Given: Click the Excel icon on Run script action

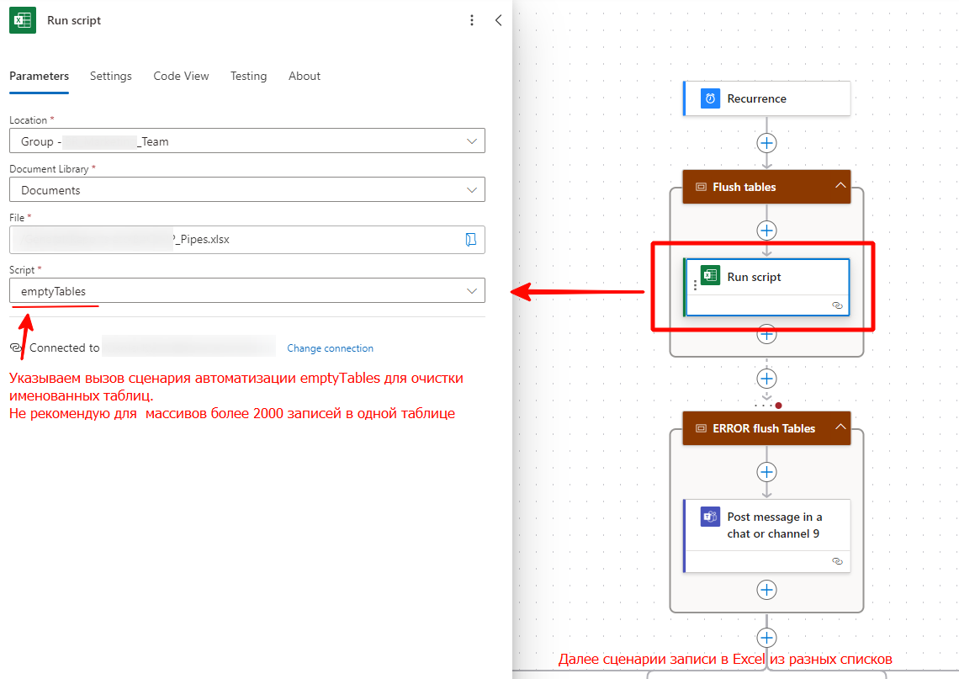Looking at the screenshot, I should point(710,276).
